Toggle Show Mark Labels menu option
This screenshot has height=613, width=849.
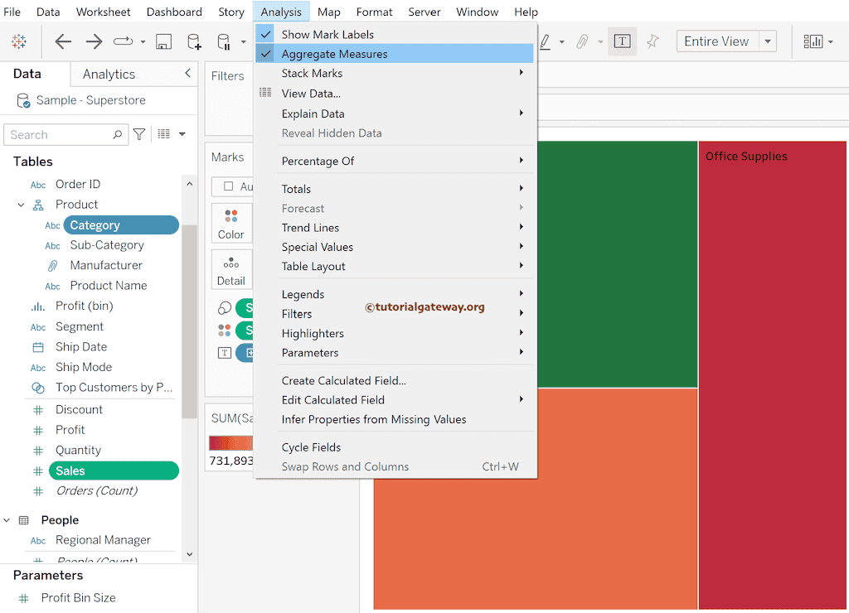click(x=327, y=34)
